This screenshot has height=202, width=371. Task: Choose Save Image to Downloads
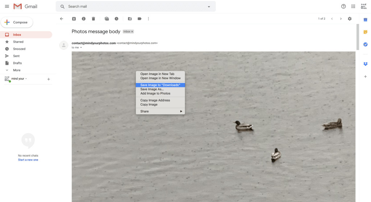(x=160, y=85)
